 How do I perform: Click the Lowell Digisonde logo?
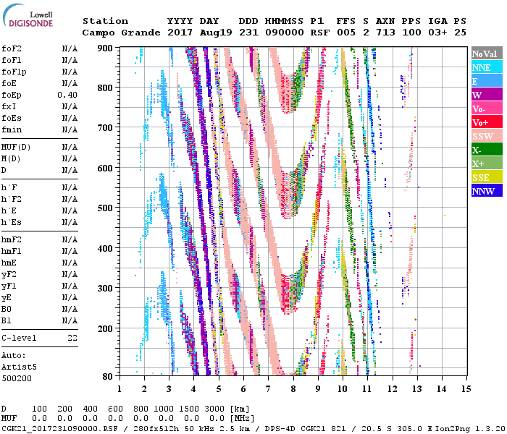coord(28,15)
